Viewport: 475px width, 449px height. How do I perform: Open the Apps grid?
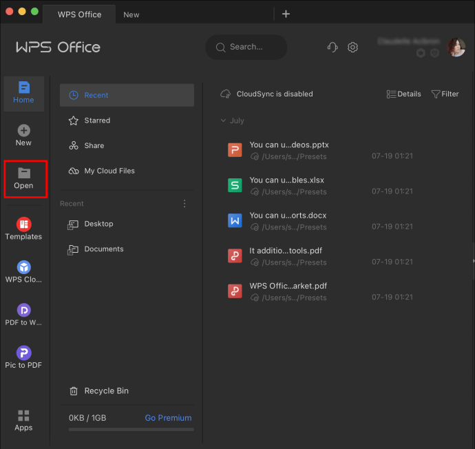click(x=23, y=421)
